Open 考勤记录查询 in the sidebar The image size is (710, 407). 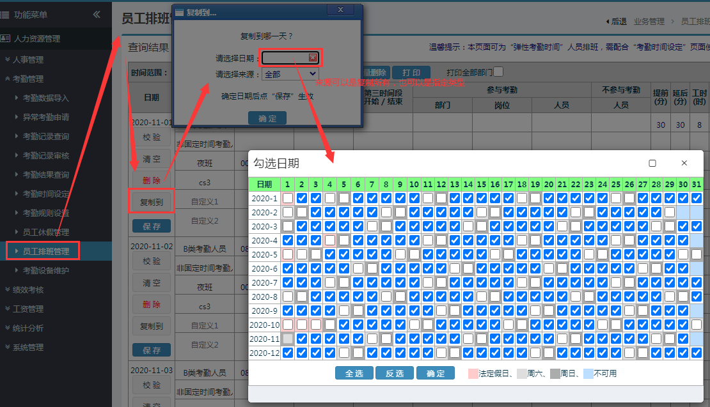click(x=45, y=136)
